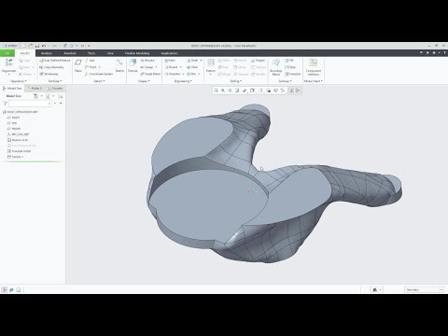Switch to the Analysis tab
Screen dimensions: 448x336
point(47,53)
